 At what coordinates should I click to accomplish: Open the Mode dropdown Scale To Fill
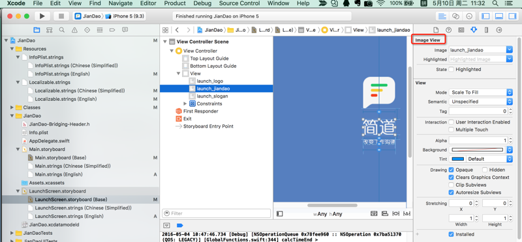pos(480,92)
